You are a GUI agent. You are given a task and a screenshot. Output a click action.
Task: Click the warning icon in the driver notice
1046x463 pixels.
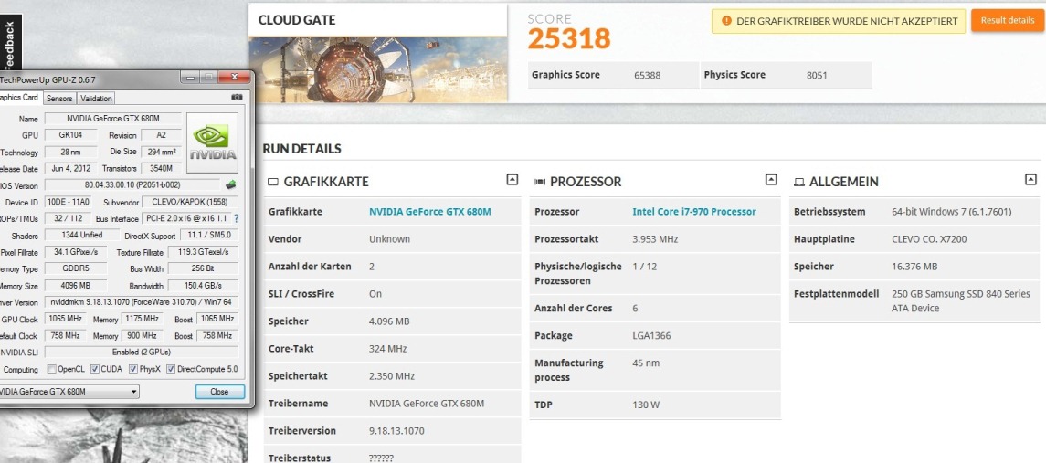click(726, 21)
